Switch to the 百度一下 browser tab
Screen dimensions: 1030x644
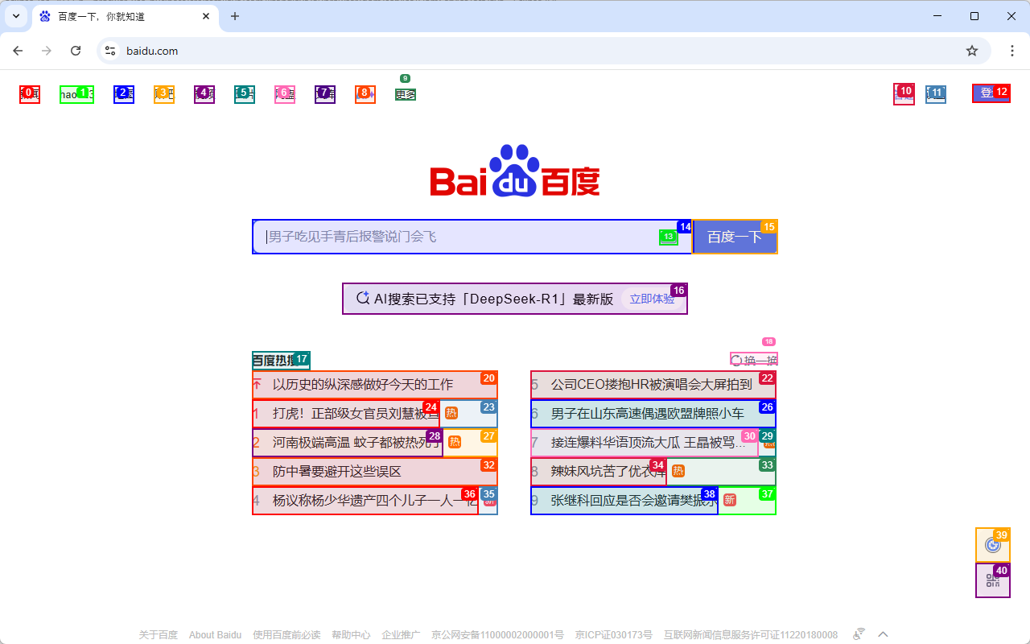(x=113, y=16)
